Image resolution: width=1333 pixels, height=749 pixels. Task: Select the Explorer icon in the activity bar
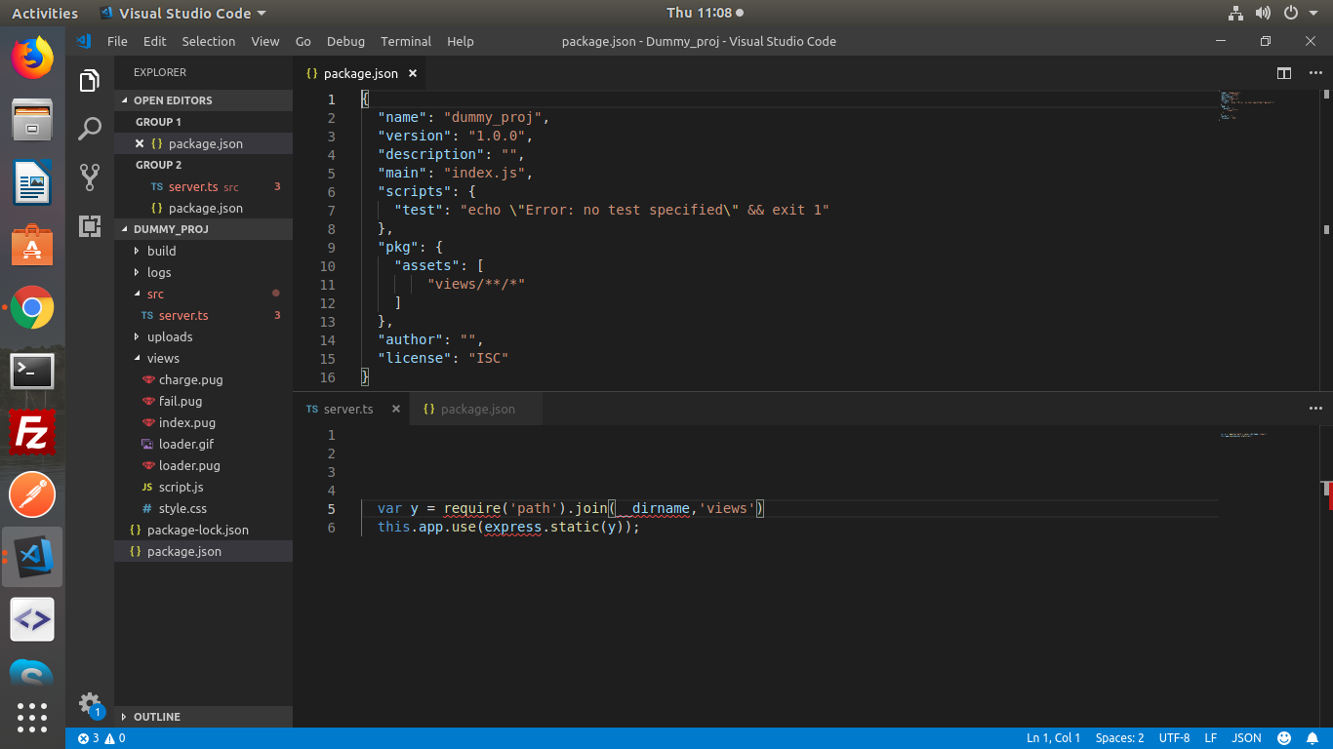[90, 80]
